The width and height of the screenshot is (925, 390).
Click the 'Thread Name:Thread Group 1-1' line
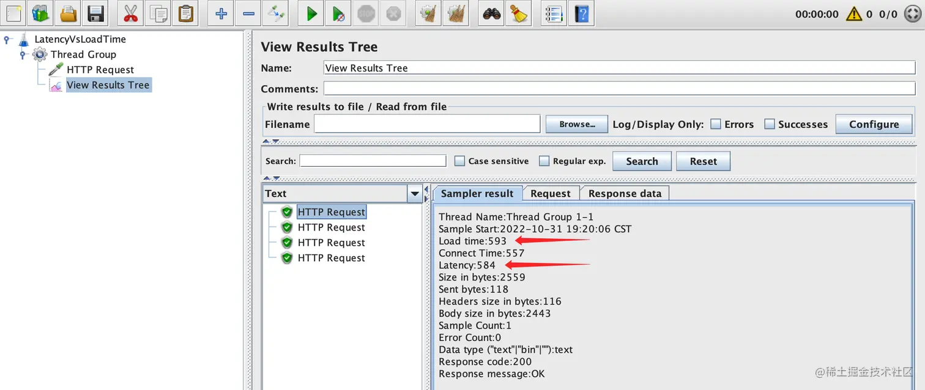tap(516, 217)
